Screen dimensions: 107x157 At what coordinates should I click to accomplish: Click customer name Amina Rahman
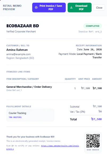(17, 50)
